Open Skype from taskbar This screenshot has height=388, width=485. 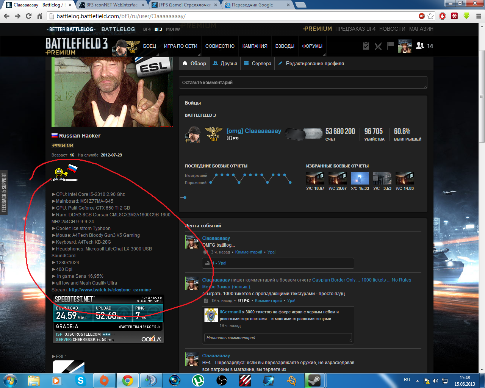[x=81, y=380]
